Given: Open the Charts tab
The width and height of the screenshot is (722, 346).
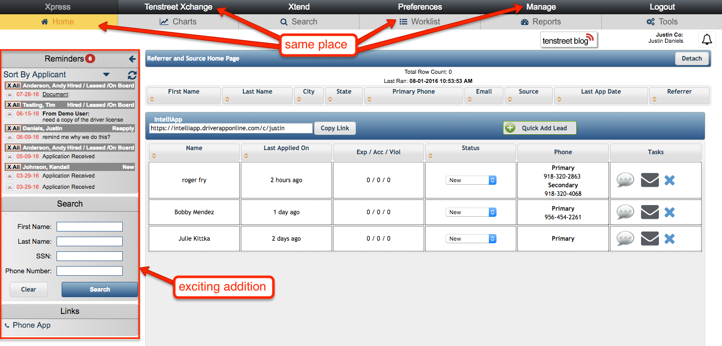Looking at the screenshot, I should 178,22.
